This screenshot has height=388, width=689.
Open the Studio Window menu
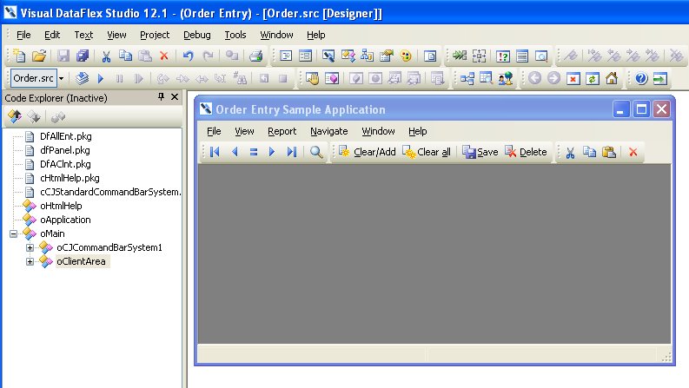click(x=276, y=35)
